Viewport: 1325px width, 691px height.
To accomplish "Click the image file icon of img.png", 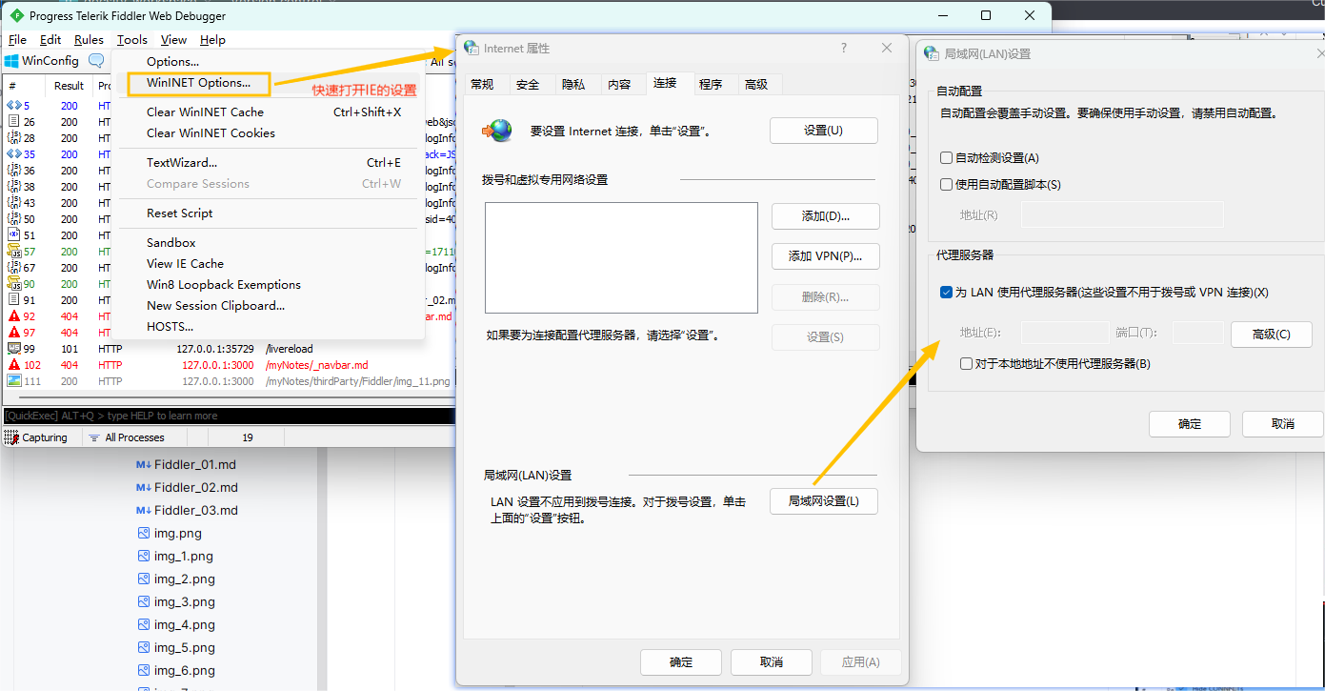I will pos(144,533).
